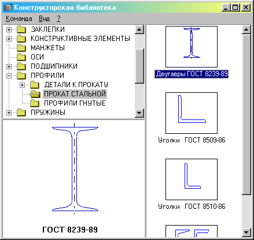254x240 pixels.
Task: Click thumbnail panel scroll up arrow
Action: (246, 29)
